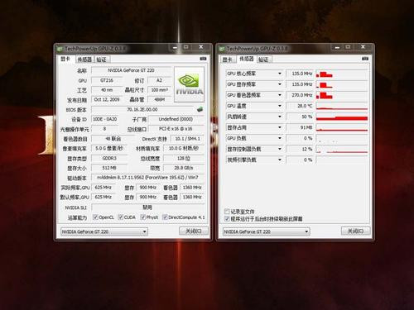Screen dimensions: 414x310
Task: Click GPU-Z title bar icon of right window
Action: (x=222, y=49)
